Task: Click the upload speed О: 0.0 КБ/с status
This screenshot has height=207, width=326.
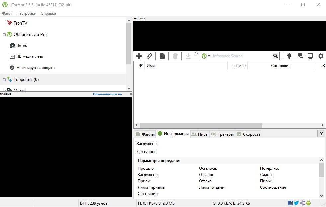Action: [231, 203]
